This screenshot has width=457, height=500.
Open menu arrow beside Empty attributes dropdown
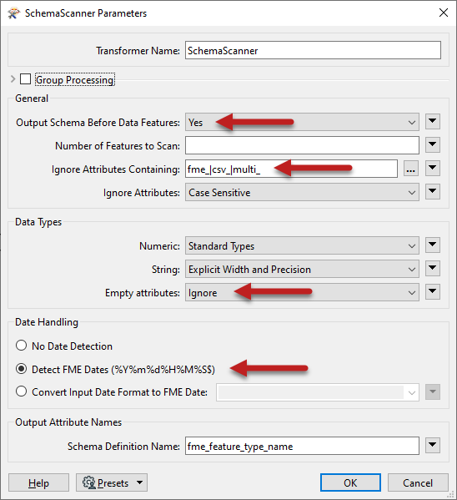point(433,292)
